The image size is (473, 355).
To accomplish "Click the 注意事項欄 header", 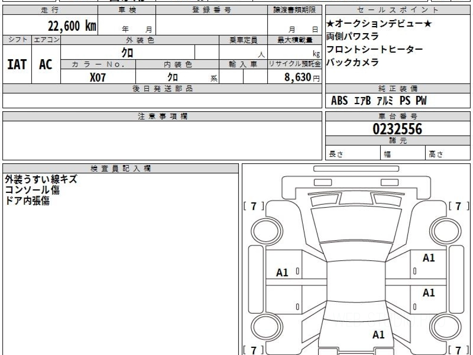I will click(162, 116).
